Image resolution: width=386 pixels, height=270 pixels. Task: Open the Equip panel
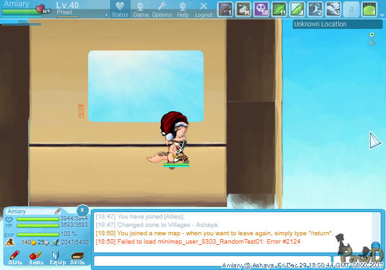[57, 257]
